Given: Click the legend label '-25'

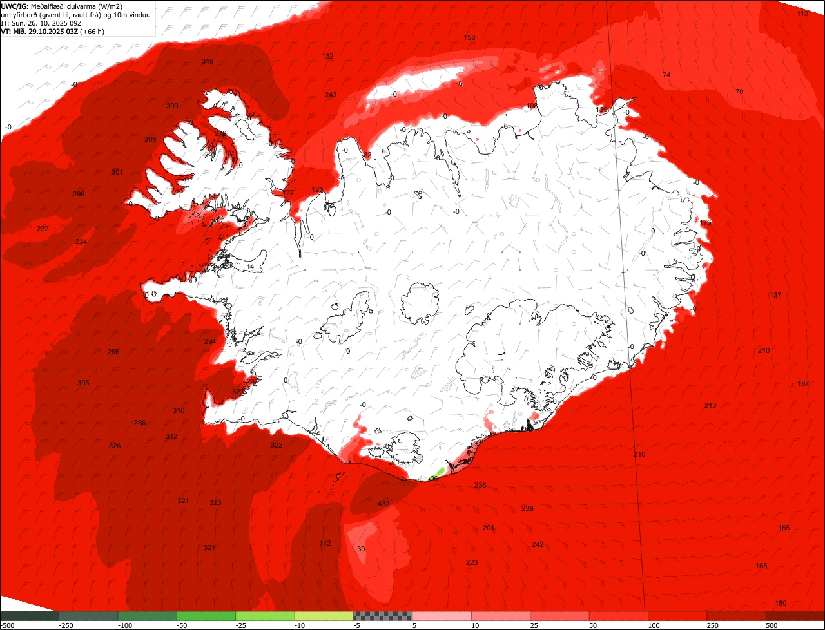Looking at the screenshot, I should [x=240, y=625].
